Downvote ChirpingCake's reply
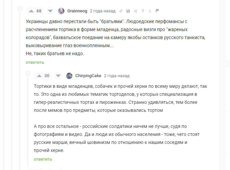This screenshot has height=170, width=230. [58, 75]
